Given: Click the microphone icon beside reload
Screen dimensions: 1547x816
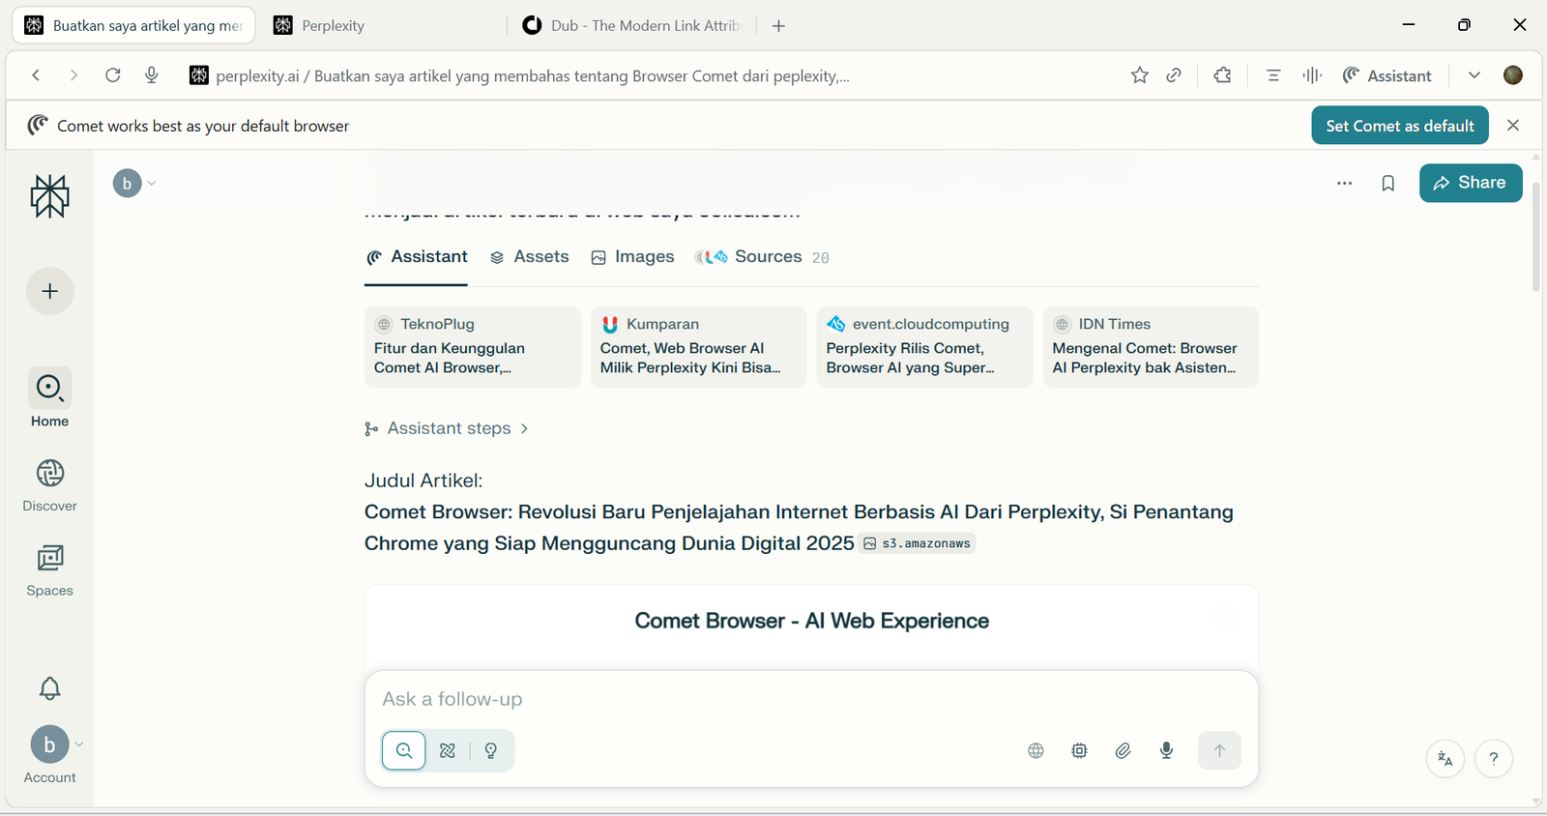Looking at the screenshot, I should click(152, 75).
